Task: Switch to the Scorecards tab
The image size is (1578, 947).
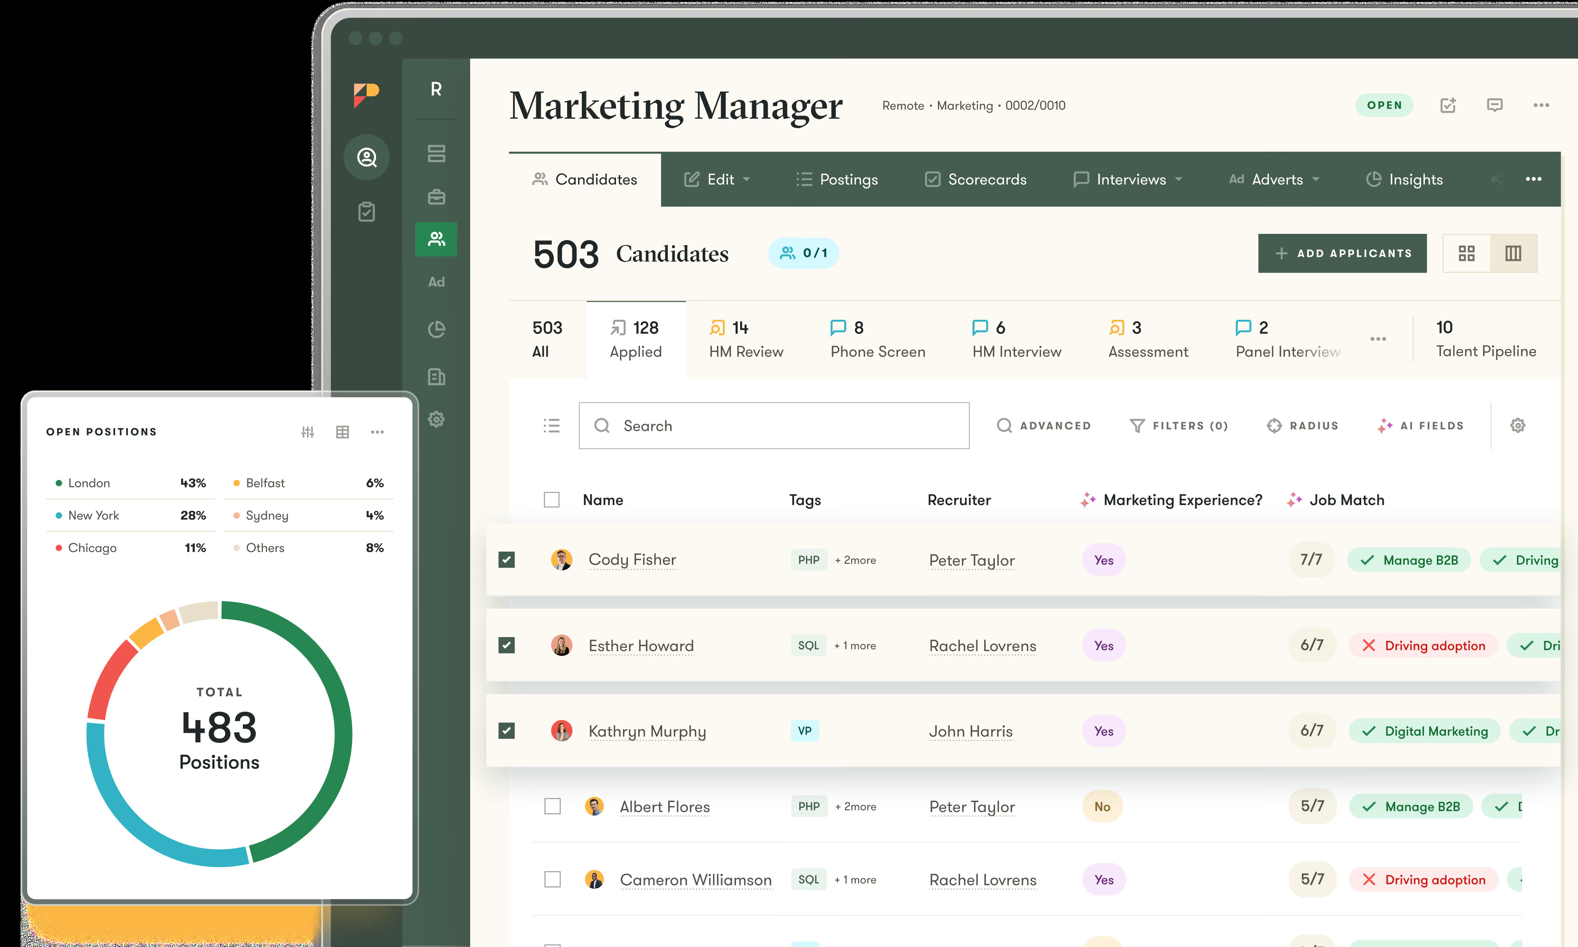Action: pyautogui.click(x=976, y=179)
